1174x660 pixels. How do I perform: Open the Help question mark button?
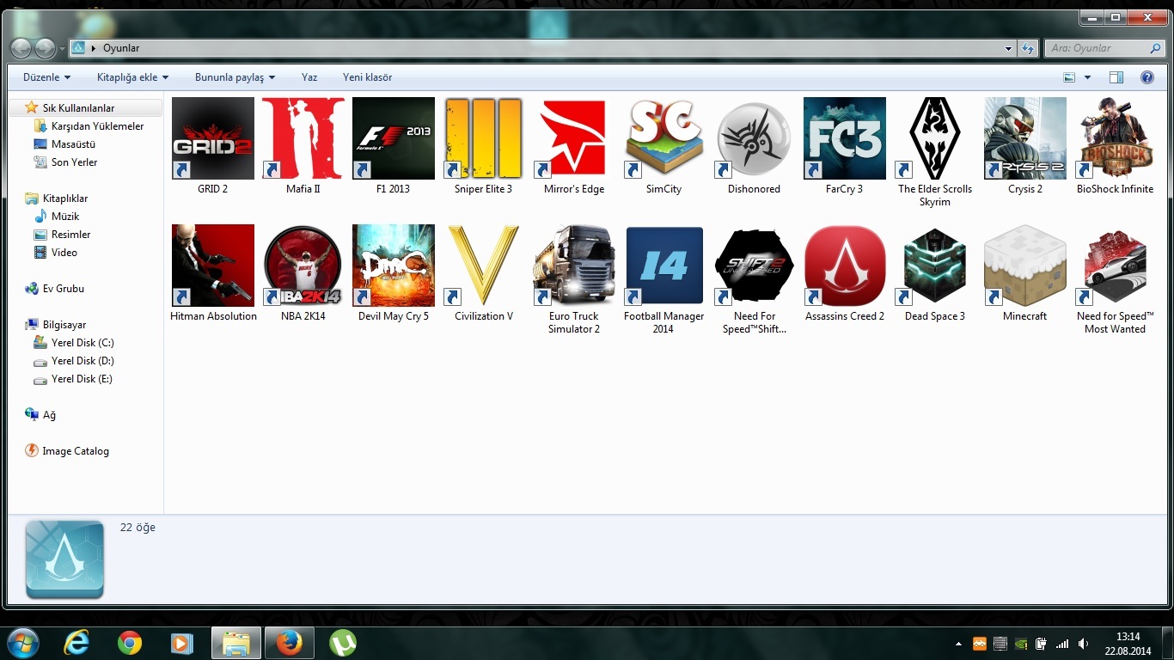coord(1146,77)
